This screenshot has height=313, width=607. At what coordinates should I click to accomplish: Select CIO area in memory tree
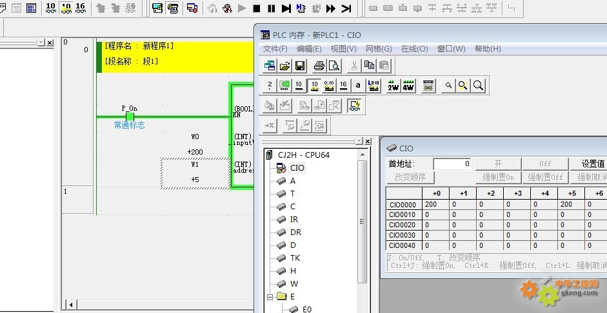click(x=297, y=167)
